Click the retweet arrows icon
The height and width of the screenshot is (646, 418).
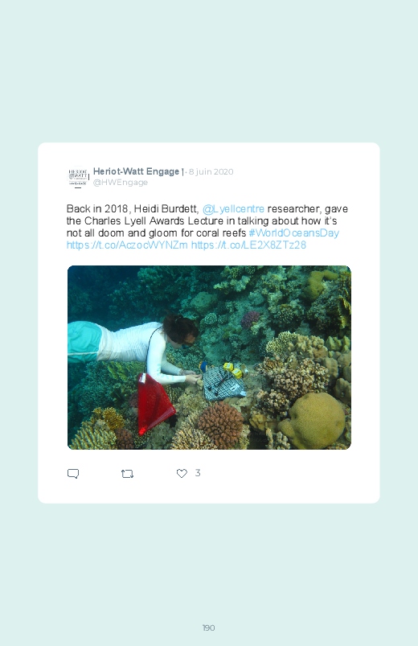click(127, 474)
